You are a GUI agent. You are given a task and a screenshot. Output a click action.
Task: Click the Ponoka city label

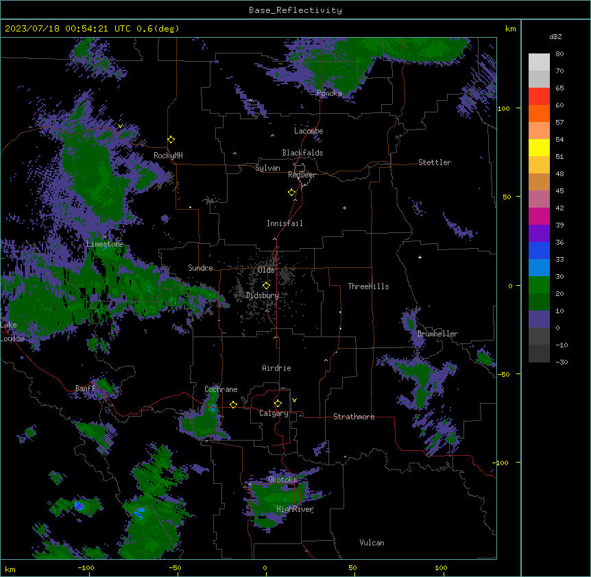(329, 93)
